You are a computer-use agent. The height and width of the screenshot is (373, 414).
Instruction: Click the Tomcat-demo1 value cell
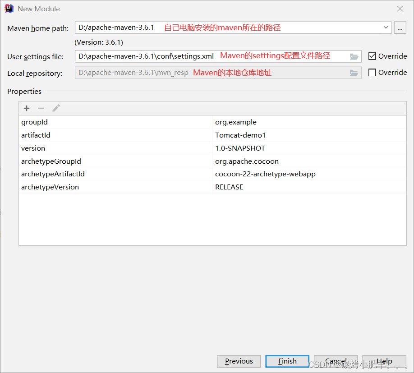click(309, 135)
